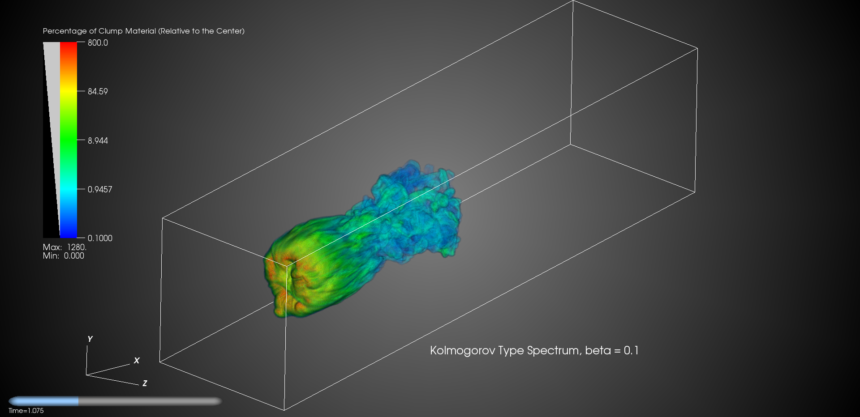Click the legend value 800.0
The image size is (860, 417).
[98, 43]
